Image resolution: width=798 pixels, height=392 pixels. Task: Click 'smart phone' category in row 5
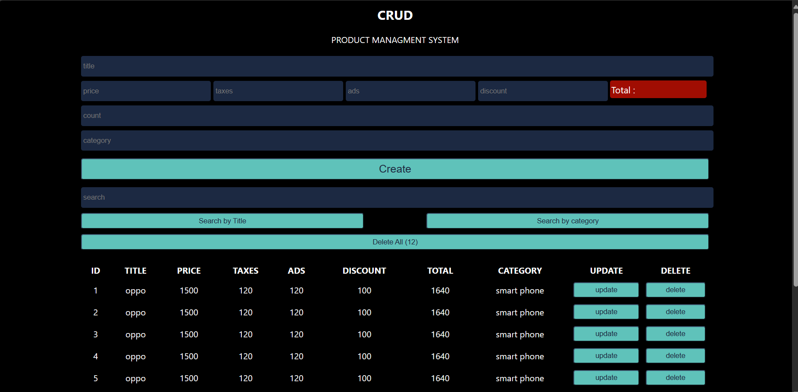click(520, 378)
